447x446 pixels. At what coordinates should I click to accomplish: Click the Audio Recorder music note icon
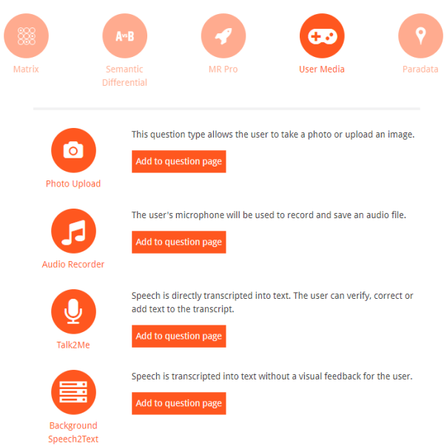(x=73, y=231)
